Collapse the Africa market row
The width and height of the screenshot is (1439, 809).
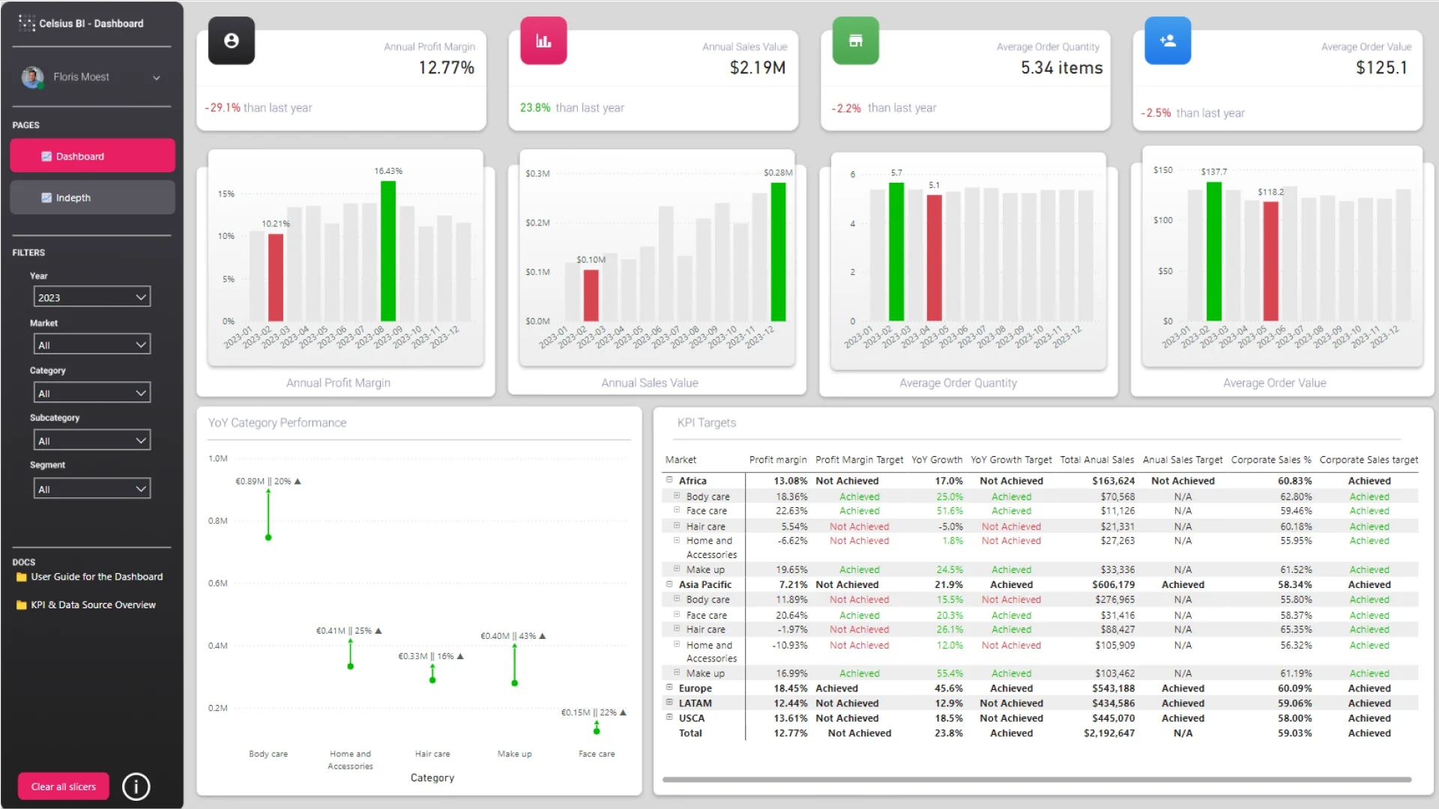(669, 480)
